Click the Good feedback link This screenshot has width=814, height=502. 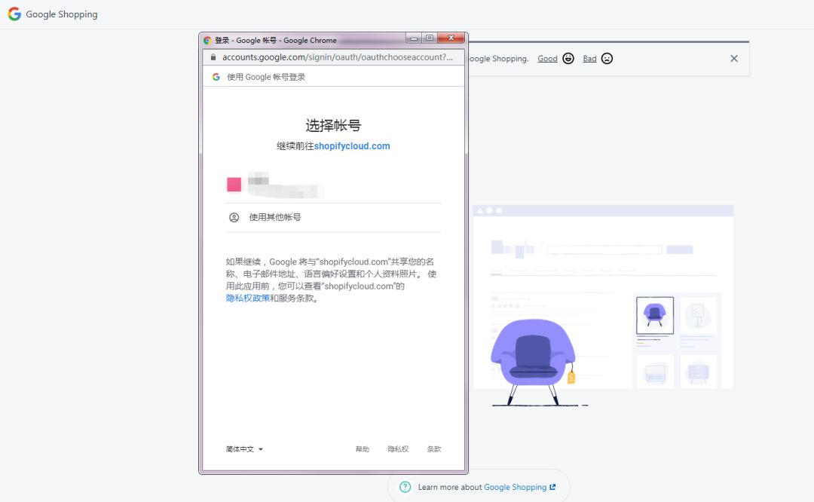point(547,59)
